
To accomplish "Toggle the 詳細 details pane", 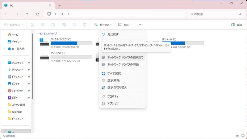I will tap(237, 25).
